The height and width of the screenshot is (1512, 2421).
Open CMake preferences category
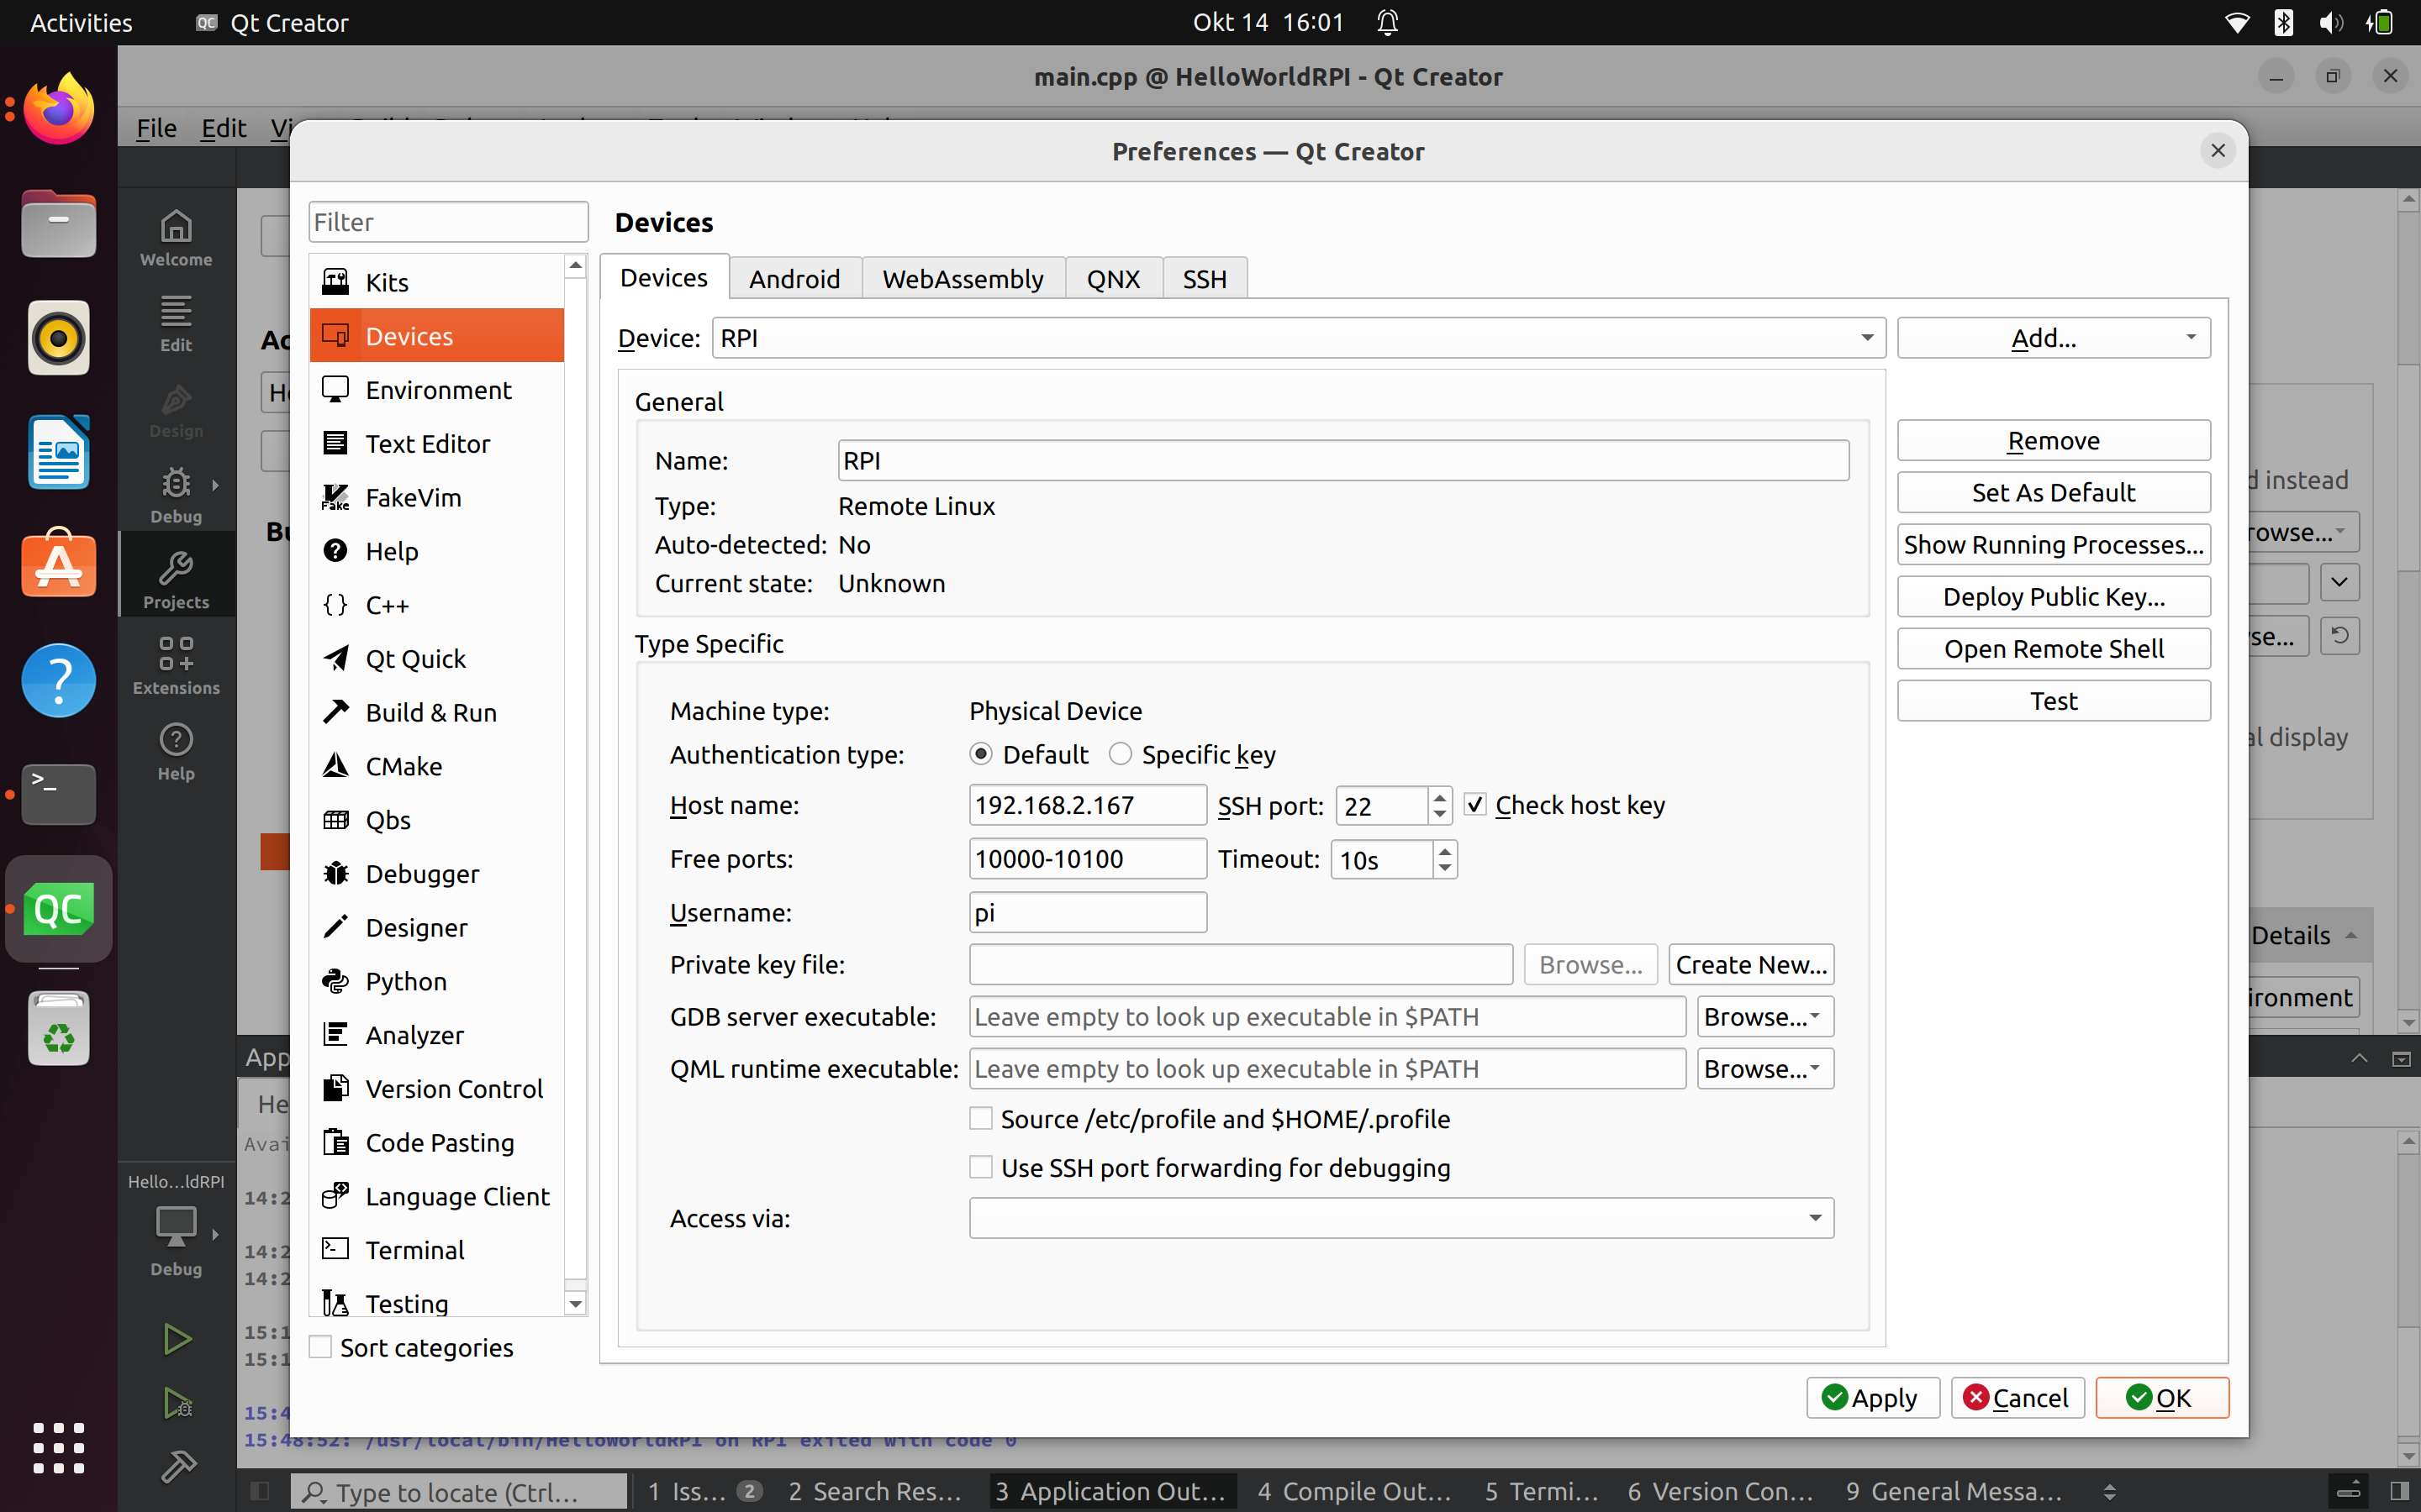pyautogui.click(x=437, y=766)
